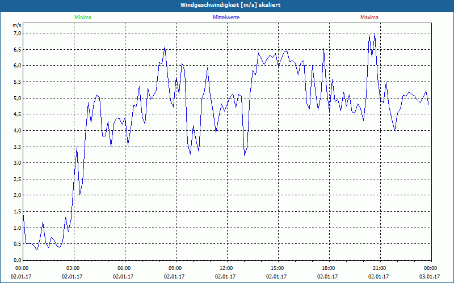Click the 21:00 time axis label

380,268
